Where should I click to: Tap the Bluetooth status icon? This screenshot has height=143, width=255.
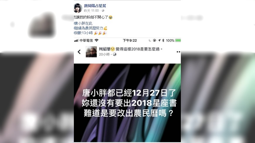click(163, 40)
